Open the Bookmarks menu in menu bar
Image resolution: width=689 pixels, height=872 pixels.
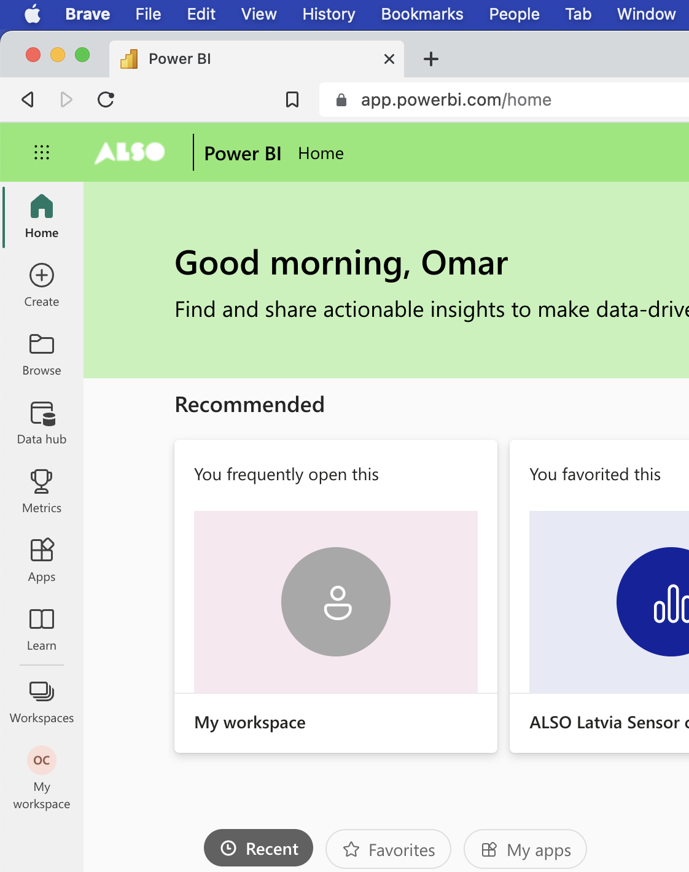pyautogui.click(x=422, y=14)
